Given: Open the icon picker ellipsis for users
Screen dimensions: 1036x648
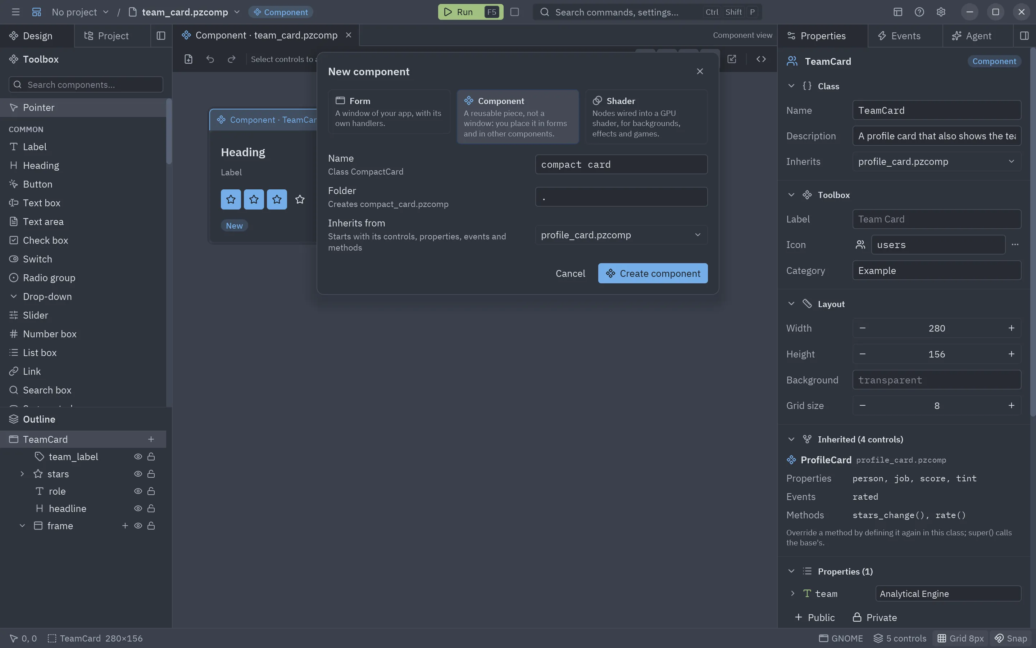Looking at the screenshot, I should (x=1014, y=245).
